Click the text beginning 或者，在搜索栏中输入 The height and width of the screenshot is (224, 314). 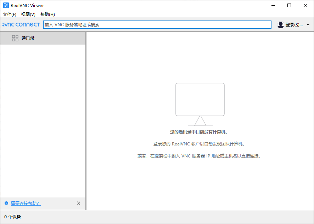coord(199,156)
